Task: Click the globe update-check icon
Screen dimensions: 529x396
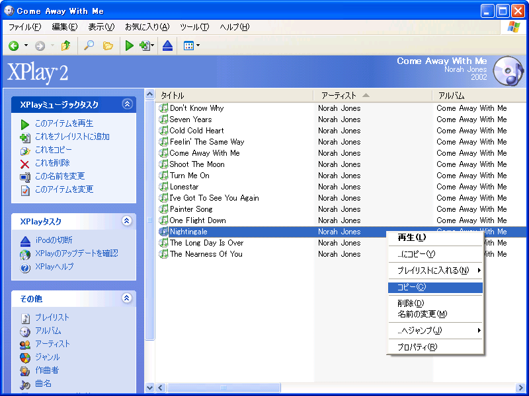Action: pyautogui.click(x=25, y=255)
